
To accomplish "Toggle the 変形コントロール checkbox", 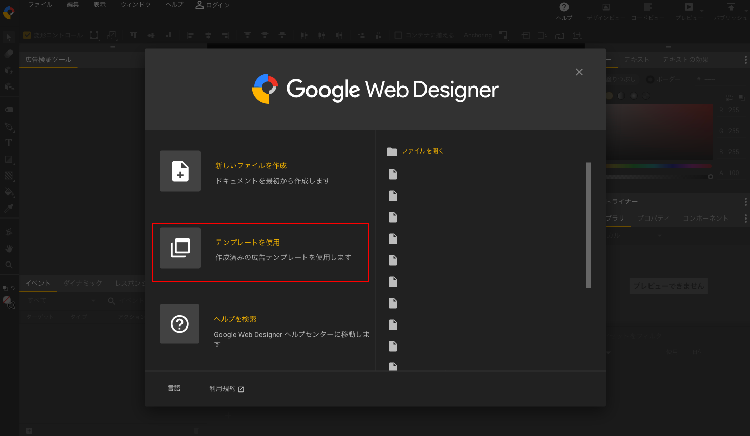I will 27,35.
